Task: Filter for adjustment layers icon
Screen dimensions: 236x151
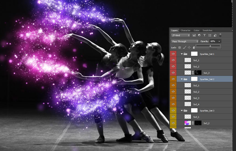Action: 199,35
